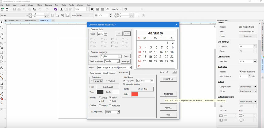Uncheck the Below border checkbox

pos(110,98)
